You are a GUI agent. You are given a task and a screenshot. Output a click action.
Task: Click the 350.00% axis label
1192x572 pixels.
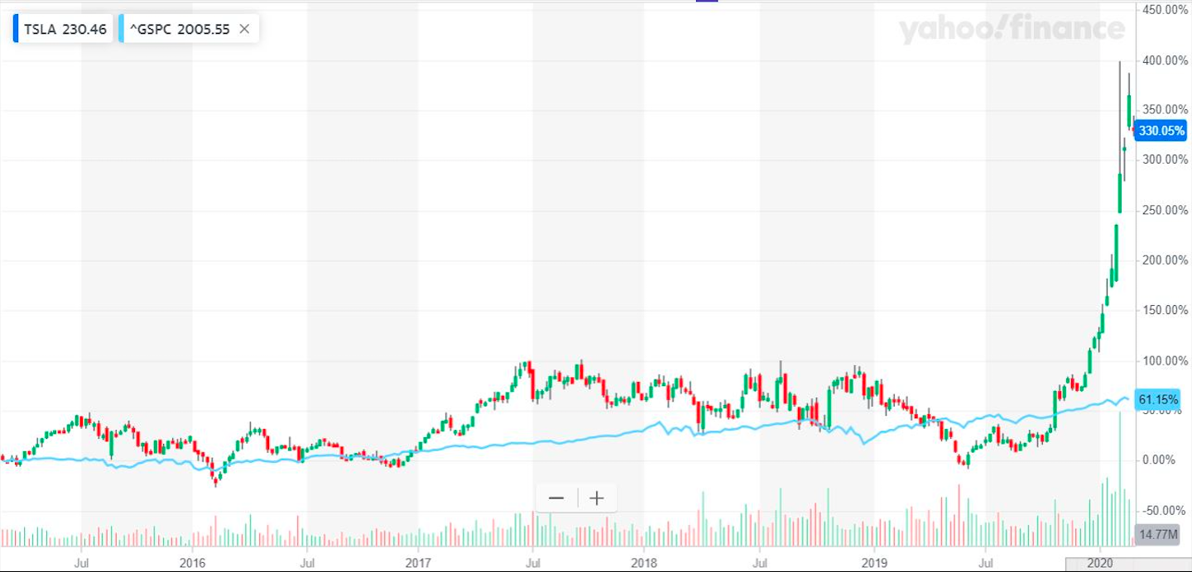tap(1164, 110)
